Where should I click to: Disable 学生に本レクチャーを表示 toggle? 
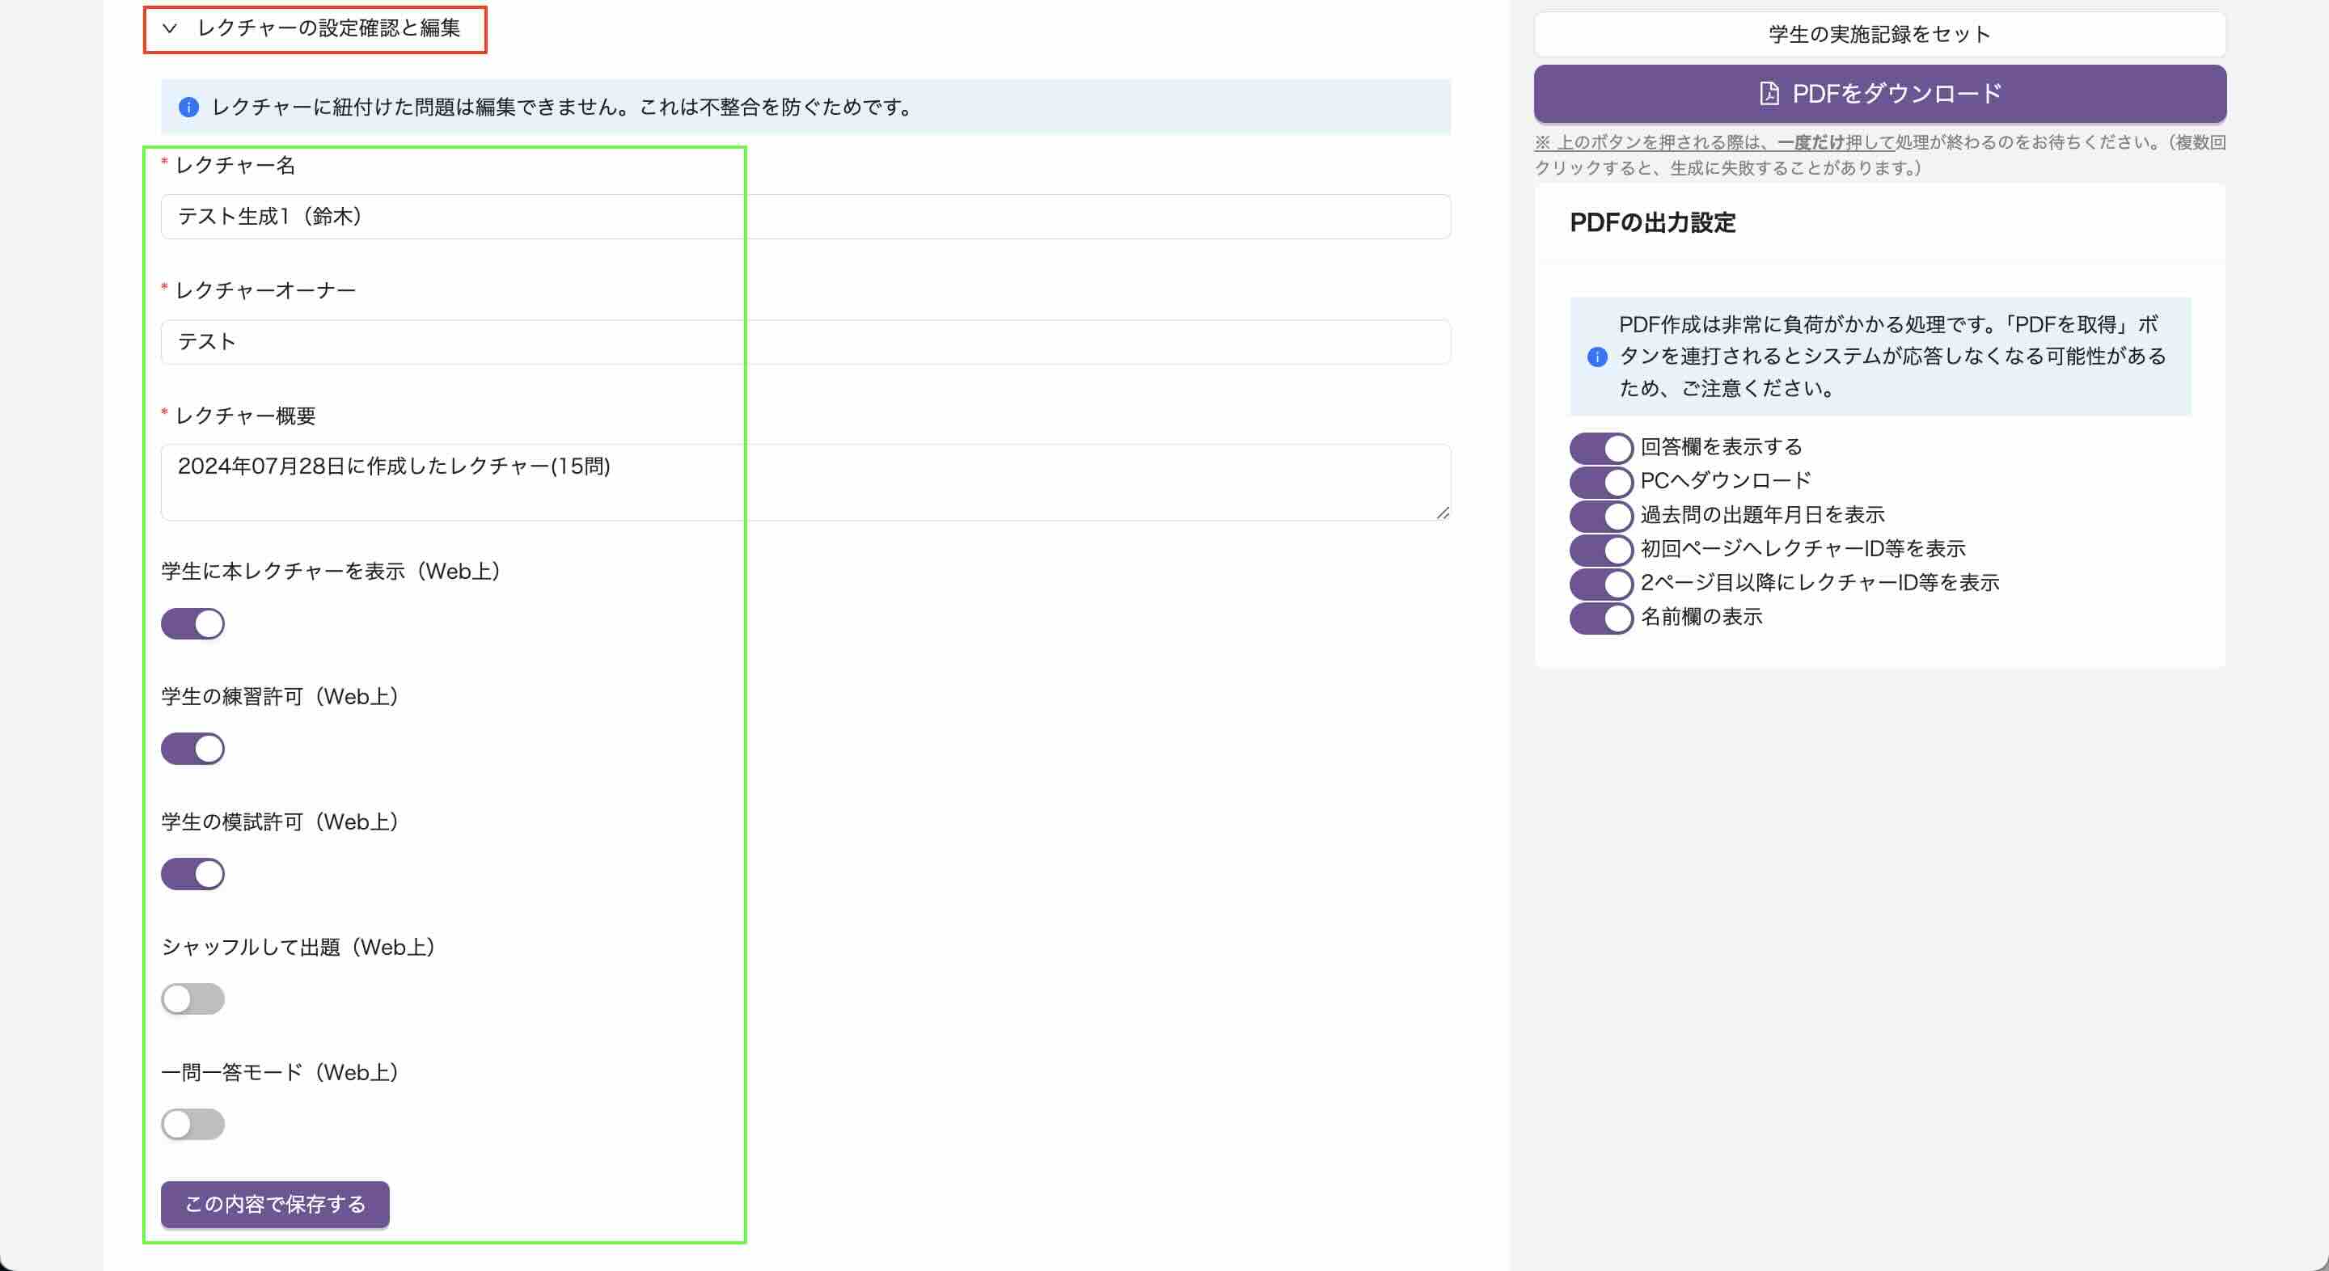192,623
